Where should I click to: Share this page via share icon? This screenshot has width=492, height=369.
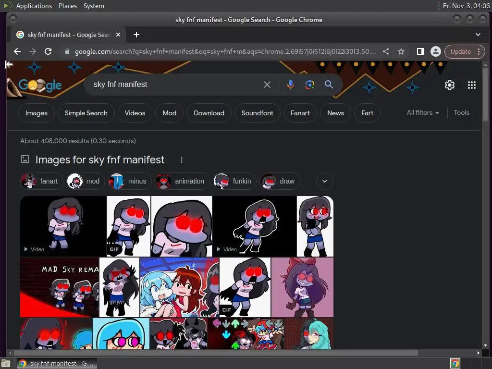pos(386,51)
